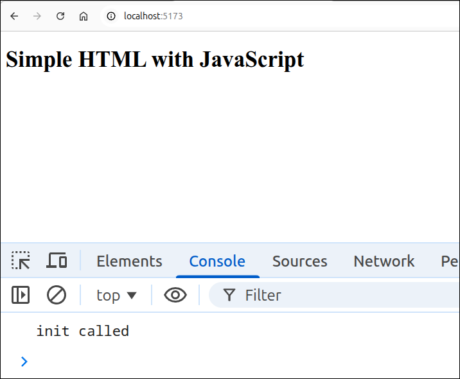460x379 pixels.
Task: Open the Network tab
Action: click(384, 261)
